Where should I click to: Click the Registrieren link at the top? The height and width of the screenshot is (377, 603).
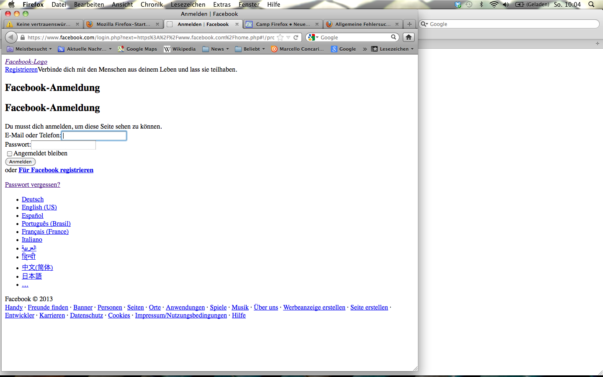coord(21,70)
